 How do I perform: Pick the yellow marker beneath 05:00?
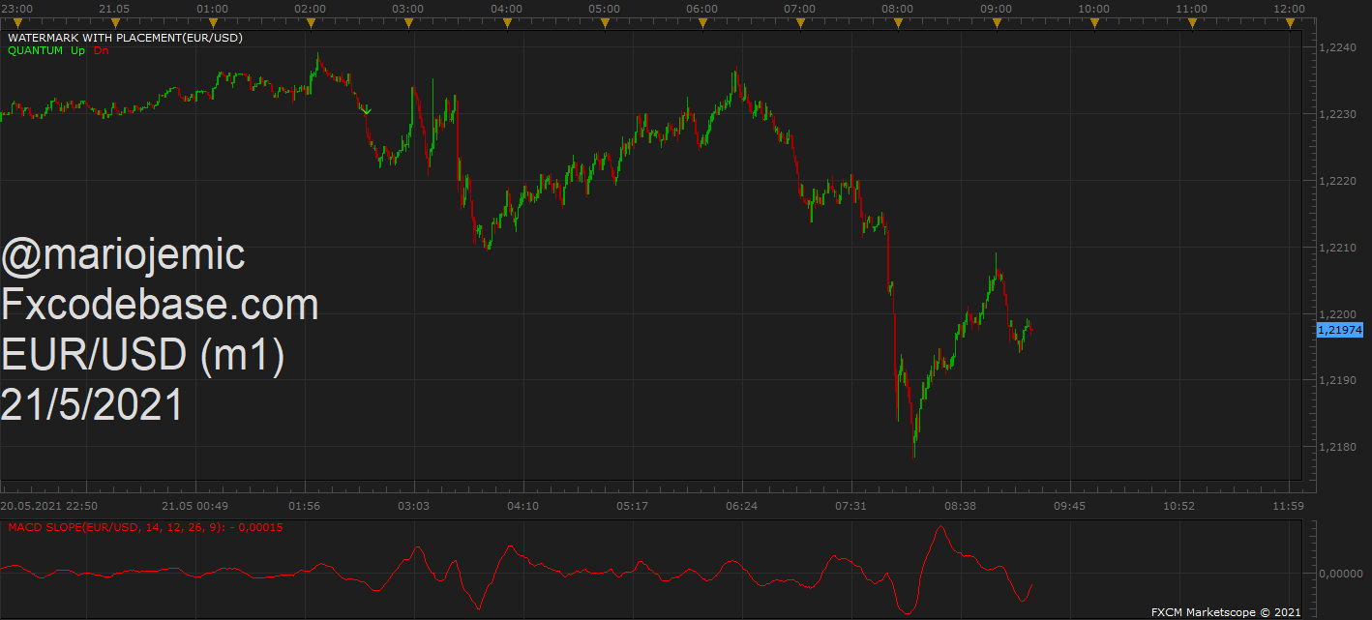(x=604, y=23)
